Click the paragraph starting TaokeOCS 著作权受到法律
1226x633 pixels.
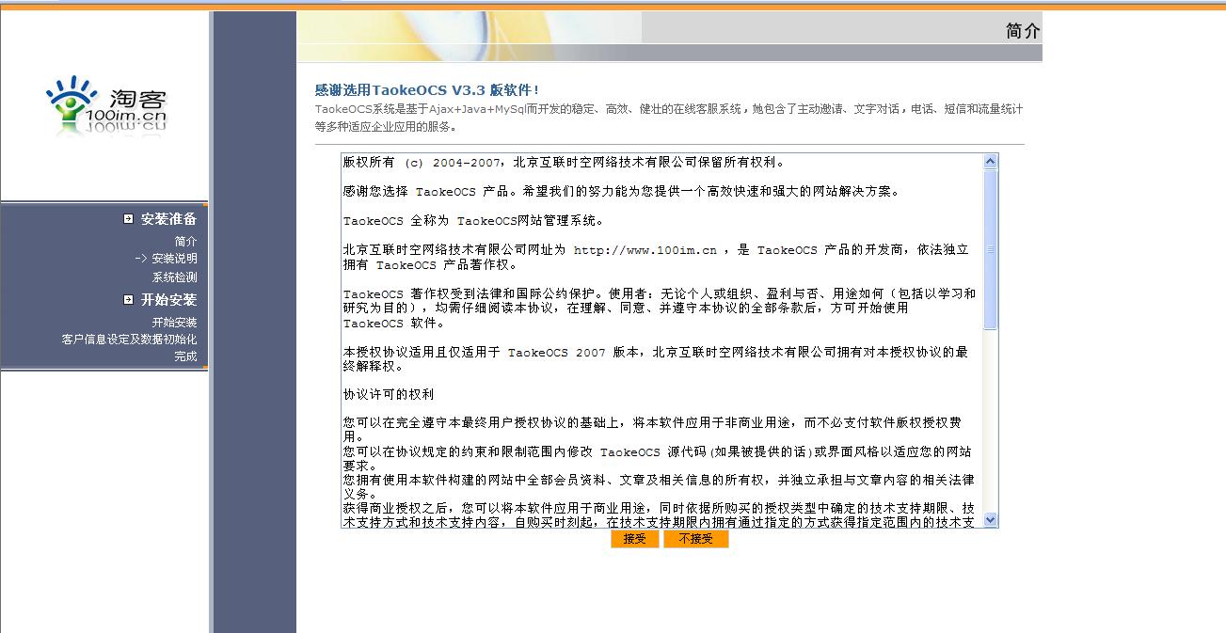tap(660, 309)
